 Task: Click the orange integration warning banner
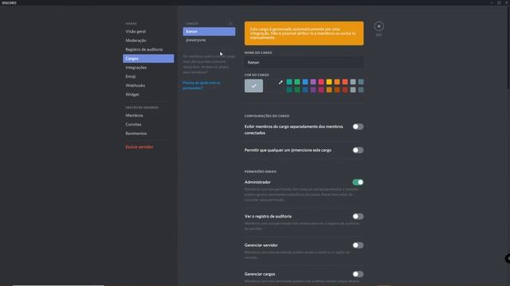tap(304, 33)
